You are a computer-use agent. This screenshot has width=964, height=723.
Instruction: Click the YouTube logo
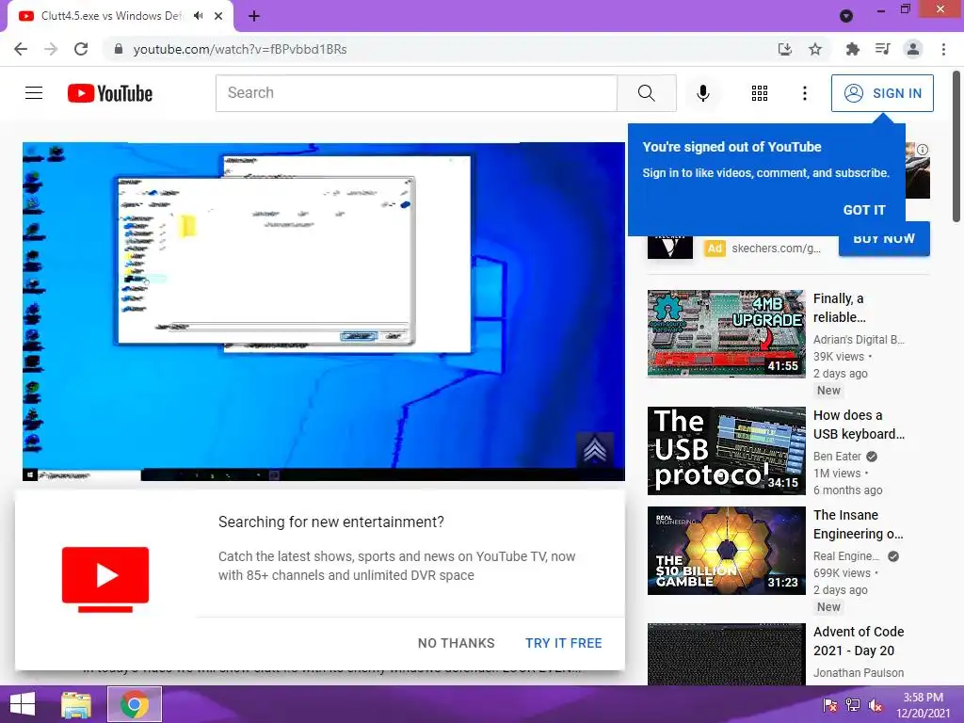(110, 93)
